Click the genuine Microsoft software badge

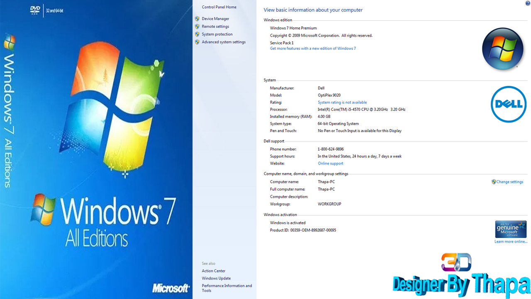point(511,229)
